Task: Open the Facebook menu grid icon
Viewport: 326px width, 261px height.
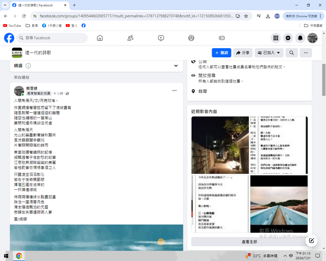Action: pos(276,38)
